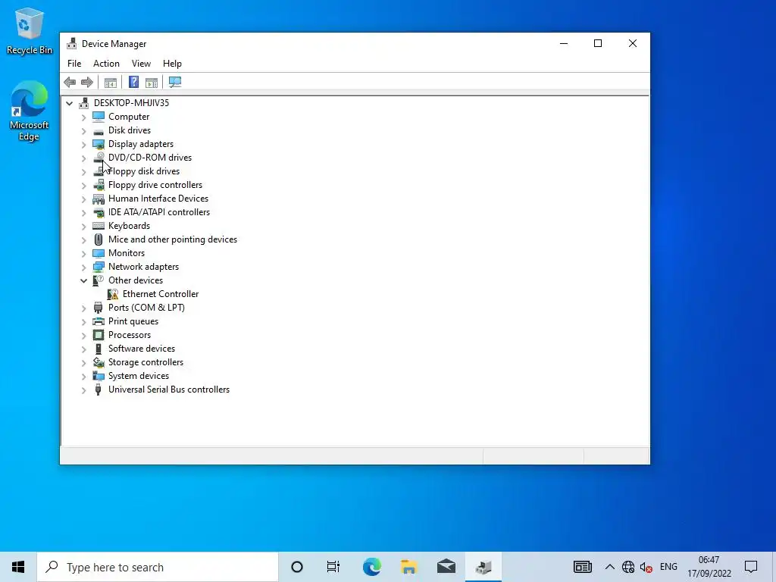776x582 pixels.
Task: Click the Display adapters category icon
Action: 99,144
